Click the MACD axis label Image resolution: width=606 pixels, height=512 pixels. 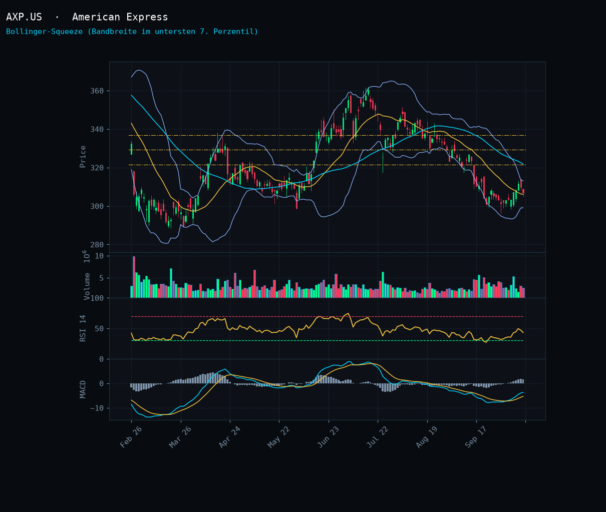pos(83,389)
